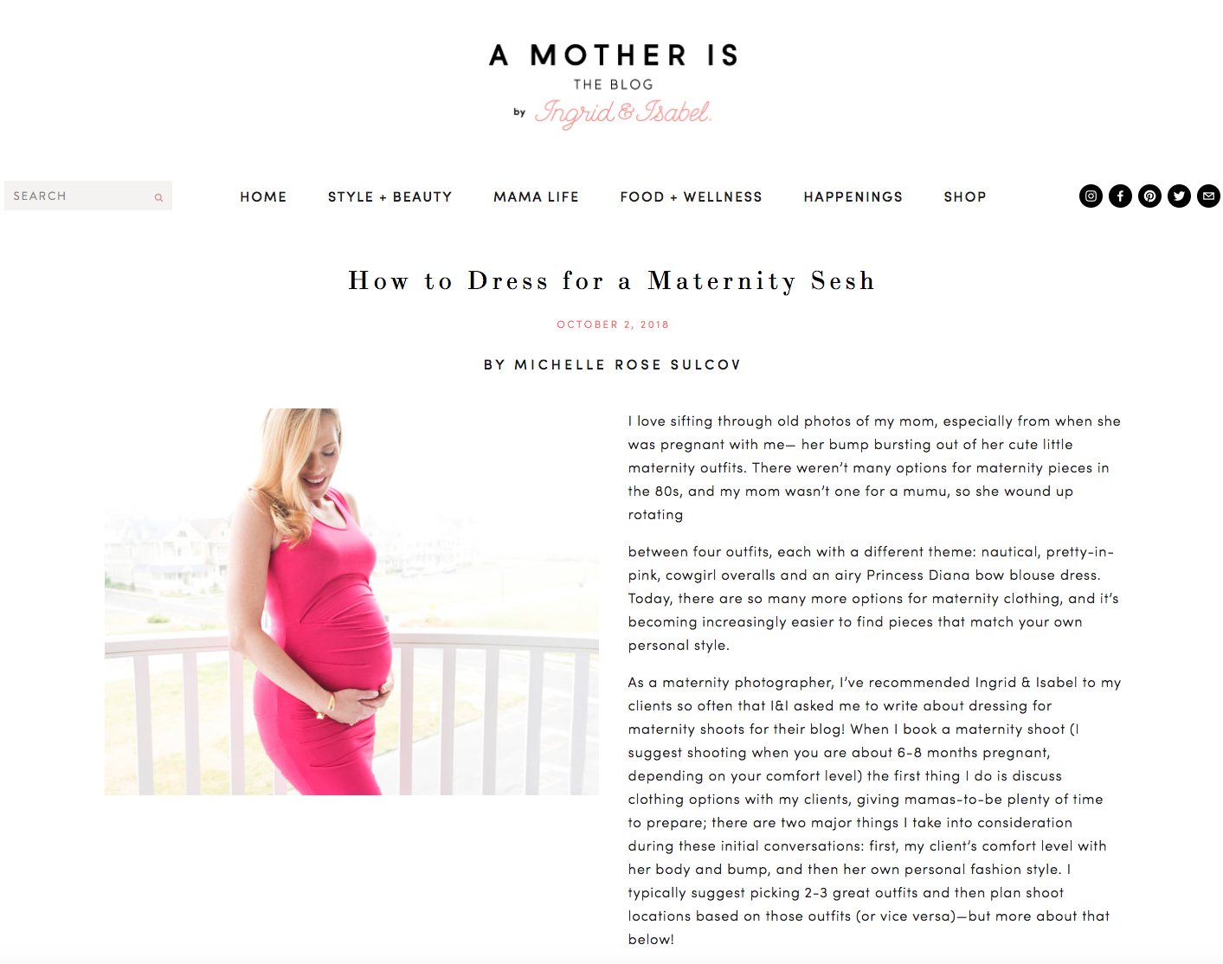
Task: Open the Facebook social icon
Action: (1120, 196)
